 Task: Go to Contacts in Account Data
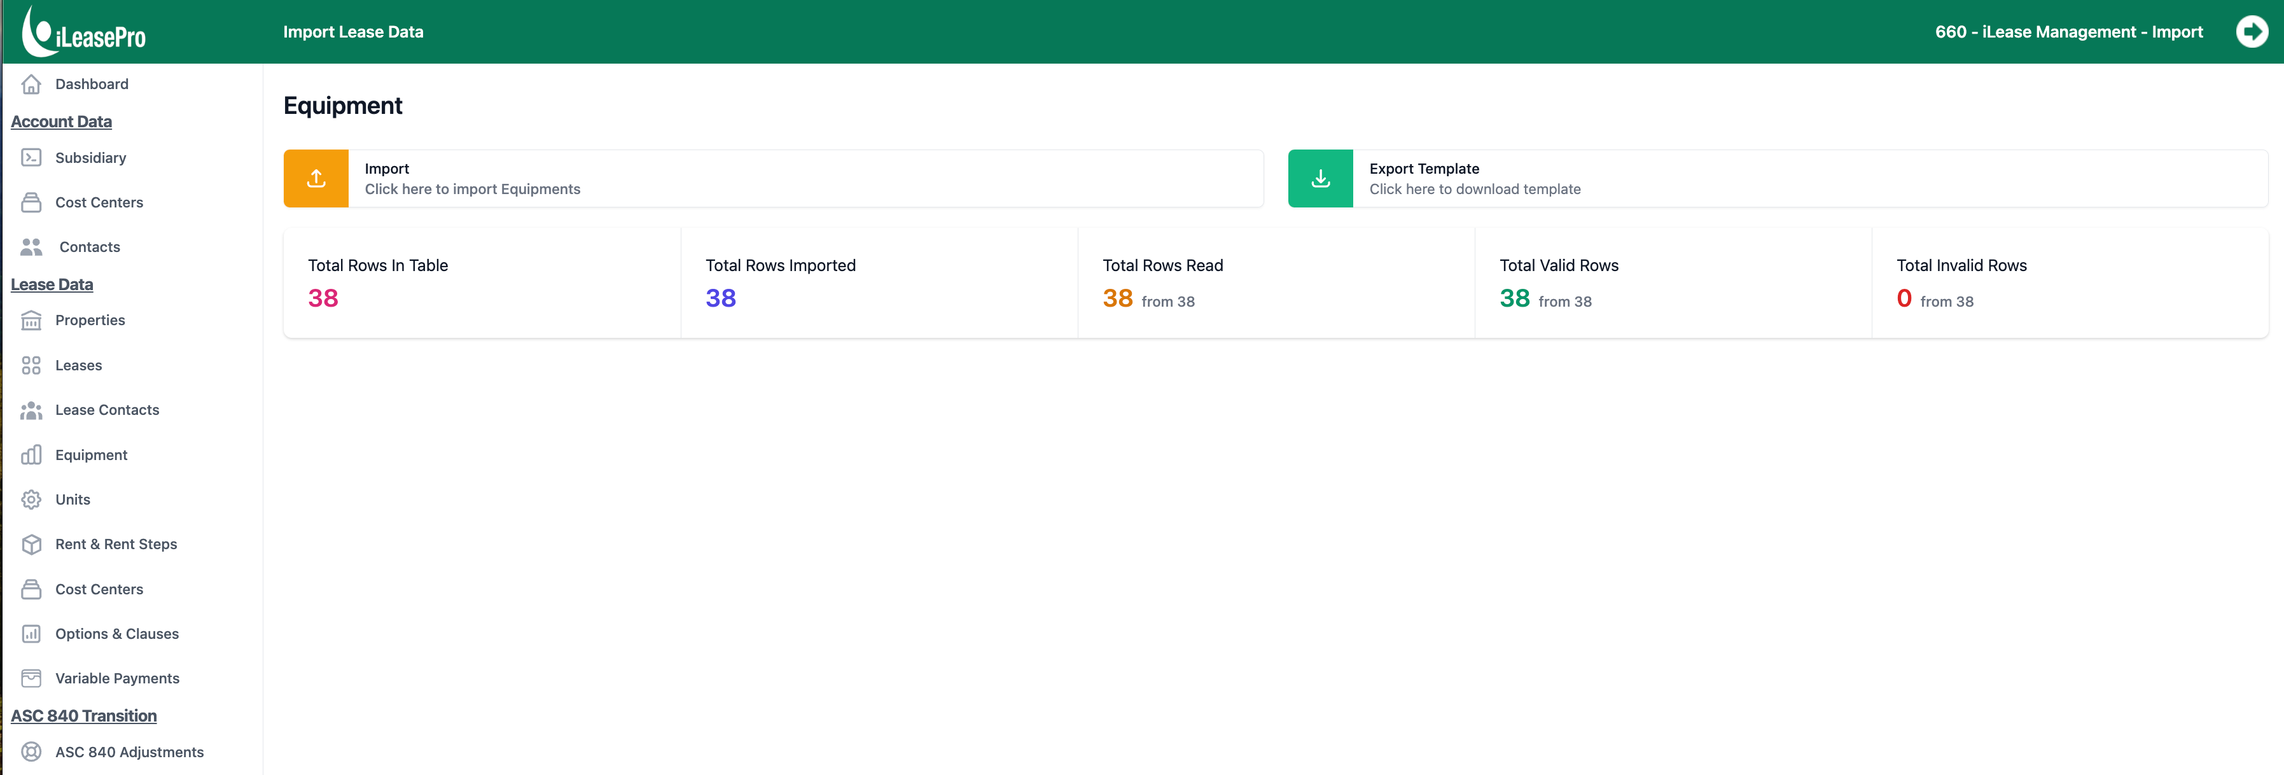[90, 248]
